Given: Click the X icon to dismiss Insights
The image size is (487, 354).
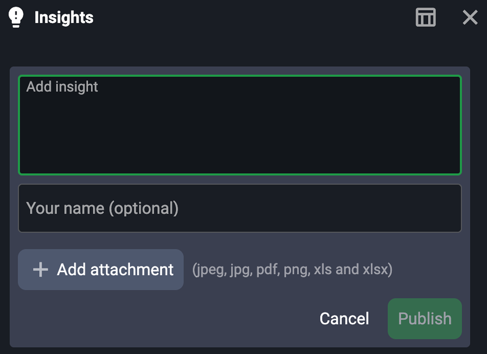Looking at the screenshot, I should 470,17.
